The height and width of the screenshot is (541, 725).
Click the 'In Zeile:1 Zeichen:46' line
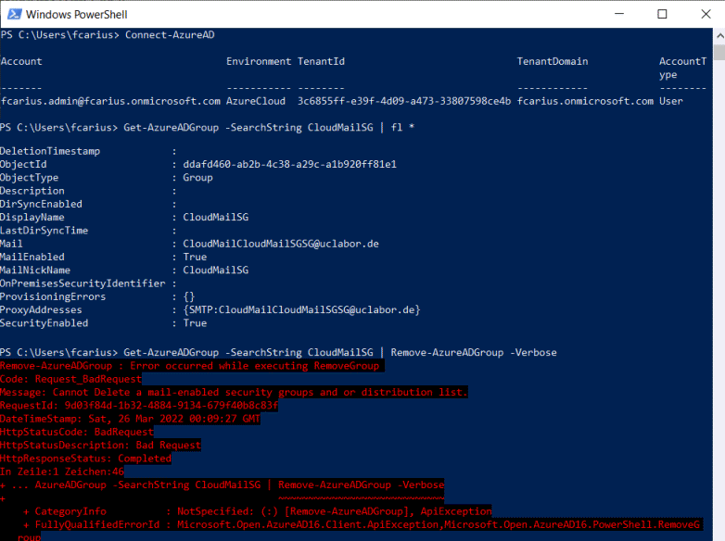62,472
